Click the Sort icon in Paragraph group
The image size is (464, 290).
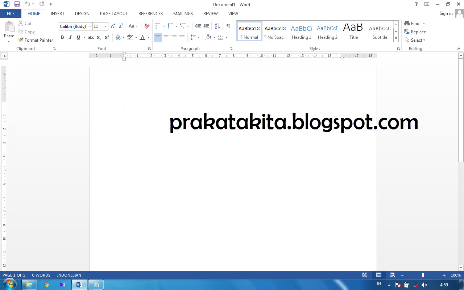216,26
